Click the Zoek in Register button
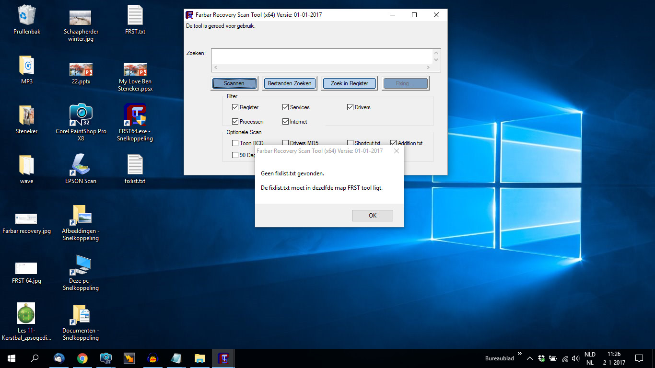Screen dimensions: 655x368 (349, 83)
